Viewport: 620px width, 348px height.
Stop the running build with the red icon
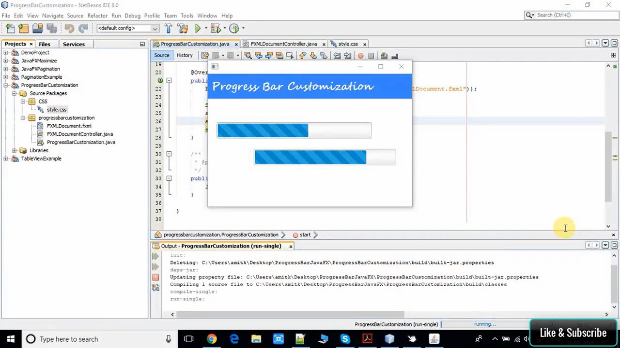click(155, 277)
